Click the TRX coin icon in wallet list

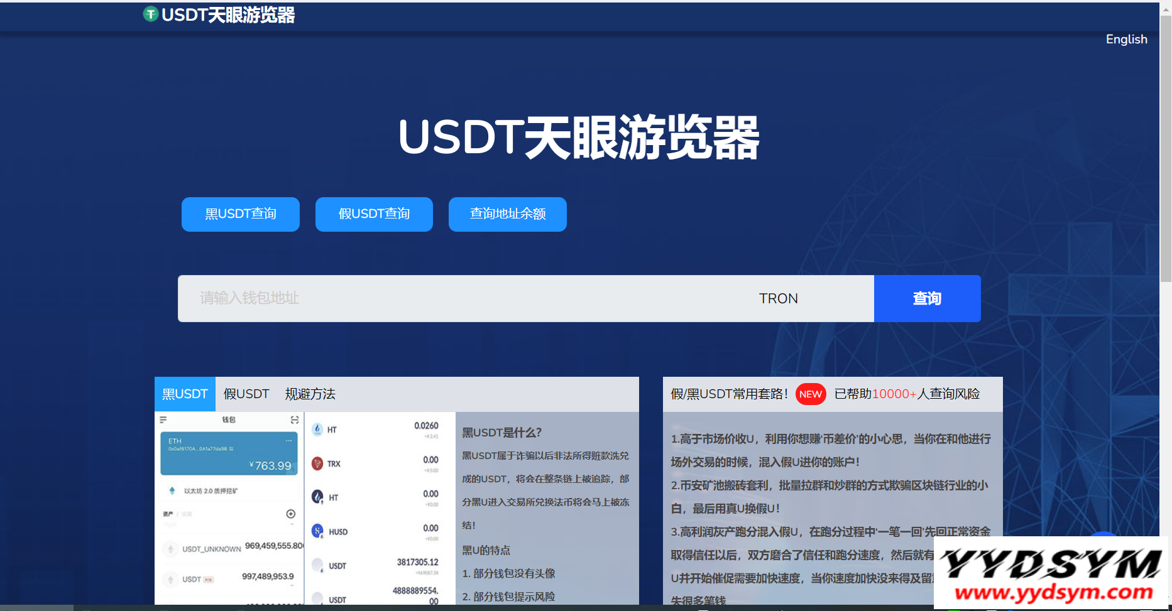point(317,463)
